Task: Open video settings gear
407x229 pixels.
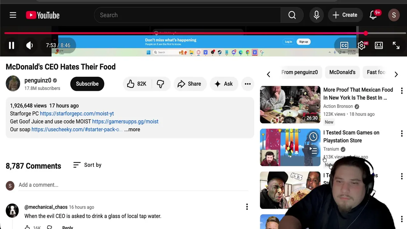Action: 362,45
